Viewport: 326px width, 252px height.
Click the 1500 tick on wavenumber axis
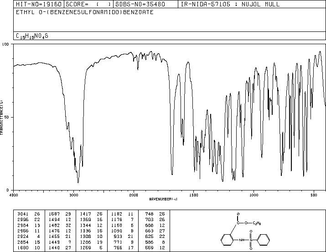coord(194,195)
